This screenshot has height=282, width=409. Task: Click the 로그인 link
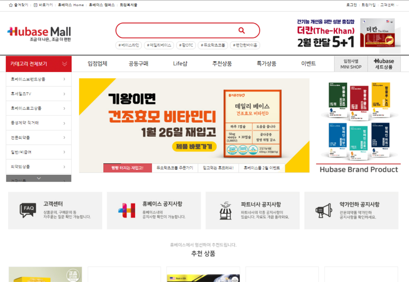click(351, 5)
